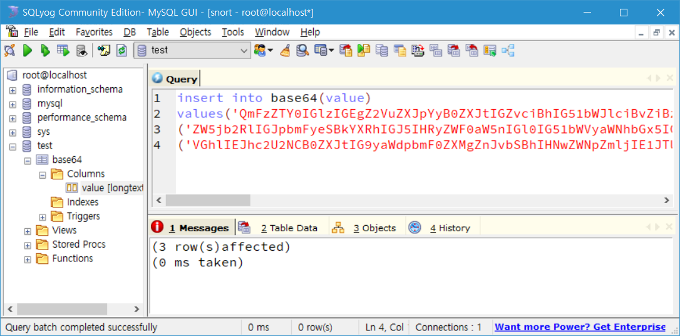
Task: Open the User Manager icon
Action: click(x=260, y=50)
